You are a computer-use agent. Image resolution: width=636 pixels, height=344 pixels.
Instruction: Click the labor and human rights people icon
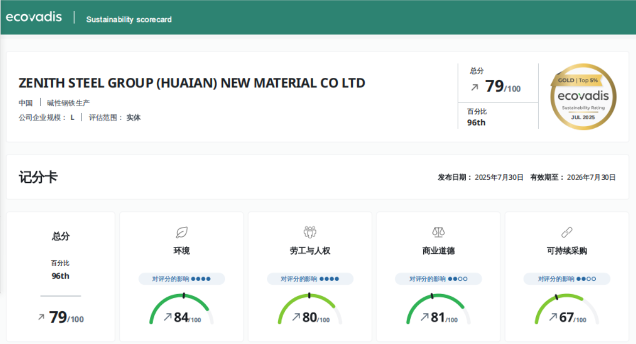pyautogui.click(x=310, y=232)
